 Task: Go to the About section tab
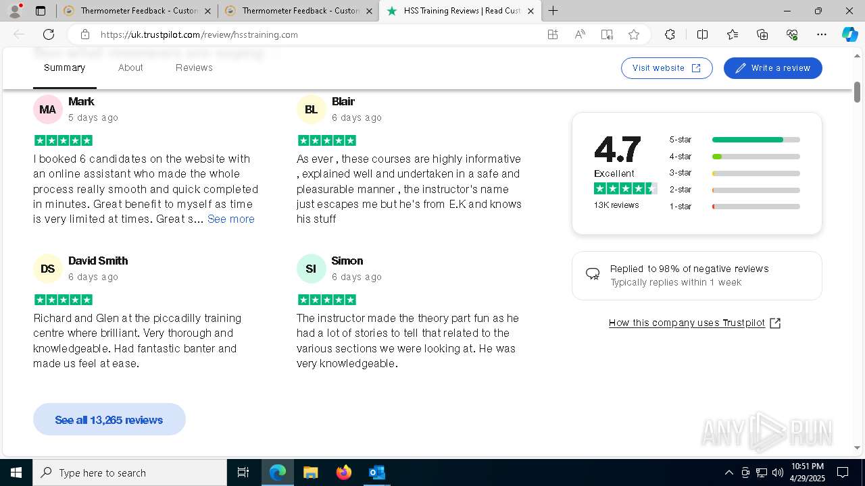click(x=130, y=67)
